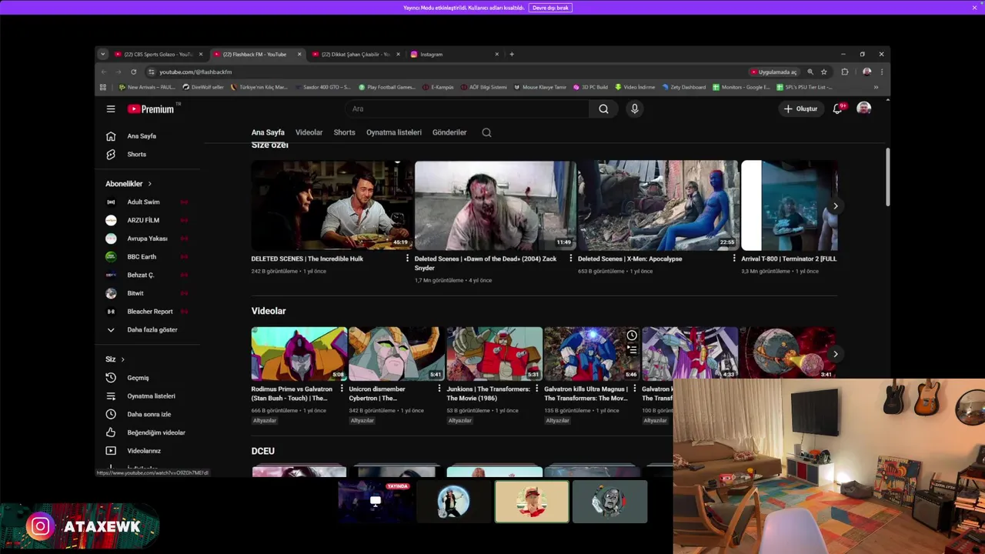Show more bookmarks with the overflow chevron
985x554 pixels.
pos(876,87)
